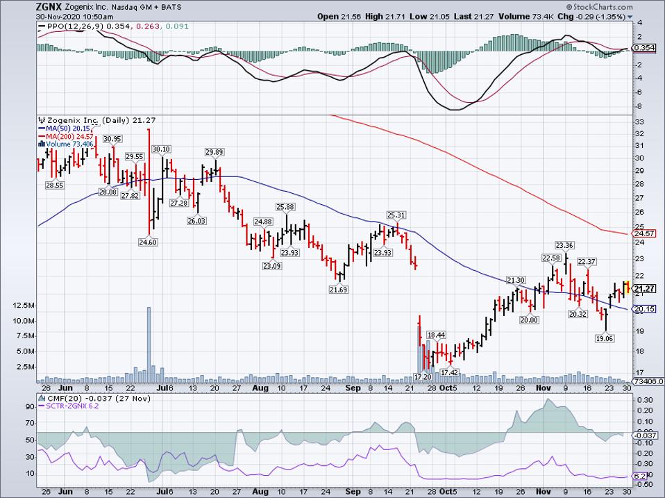Image resolution: width=665 pixels, height=498 pixels.
Task: Click the 30-Nov-2020 10:50am timestamp
Action: coord(75,17)
